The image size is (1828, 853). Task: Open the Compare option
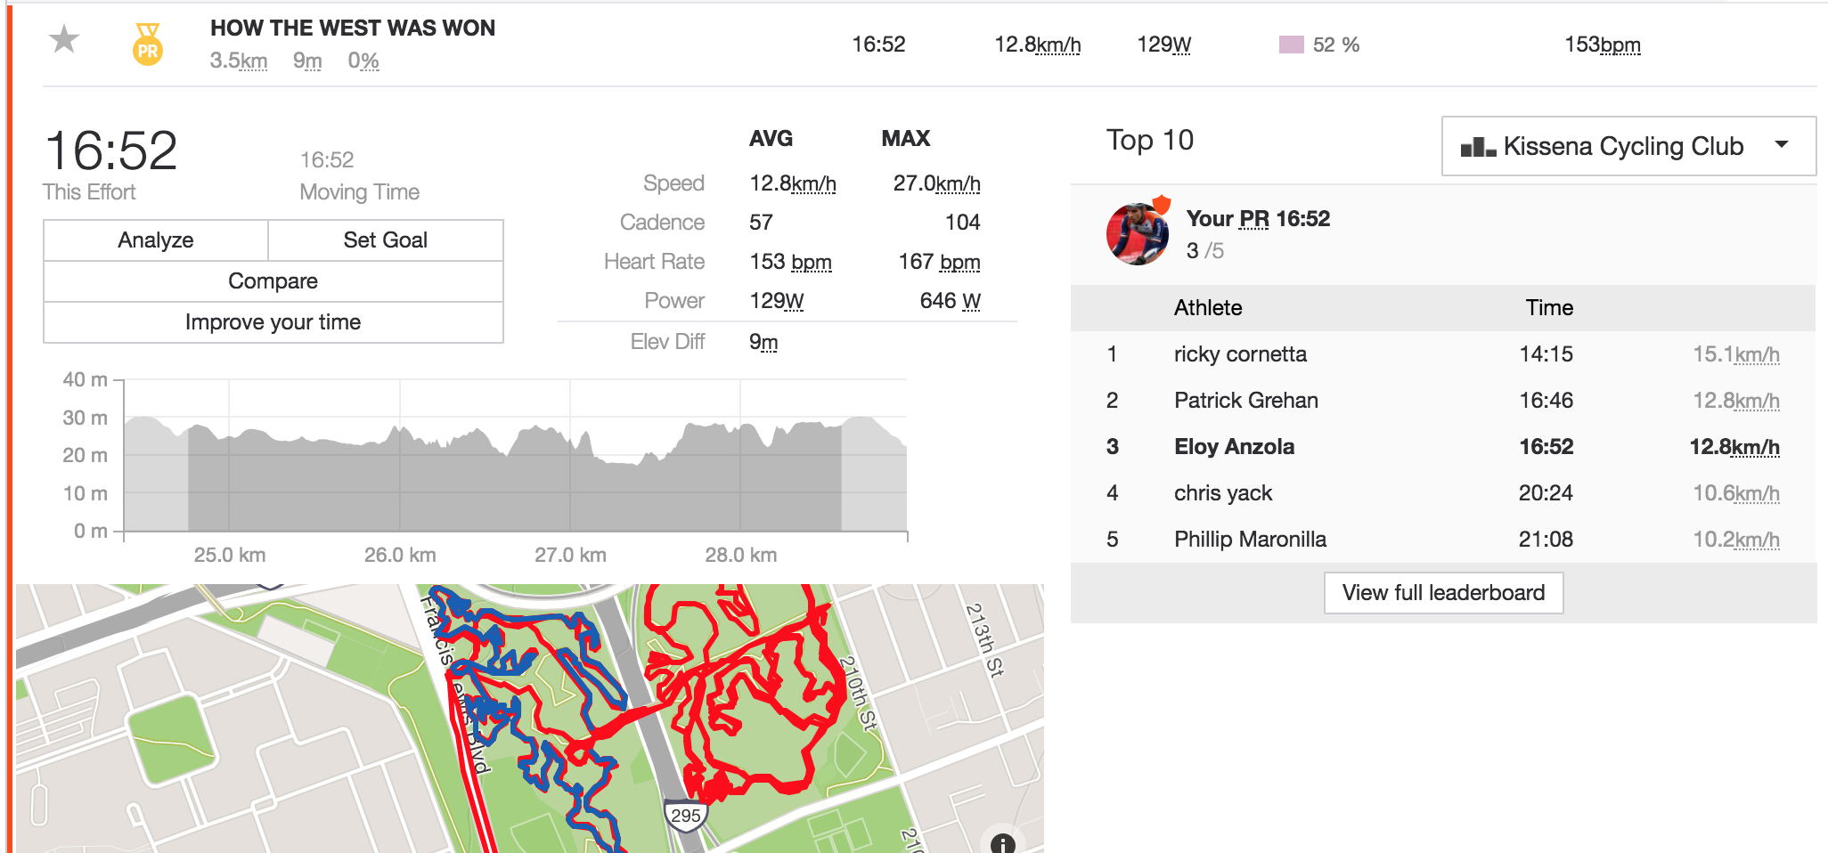pyautogui.click(x=273, y=281)
